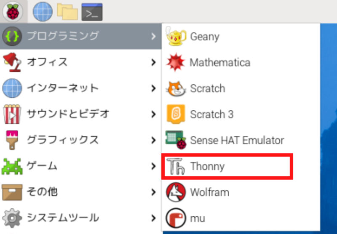
Task: Click the red desk lamp オフィス icon
Action: pos(12,62)
